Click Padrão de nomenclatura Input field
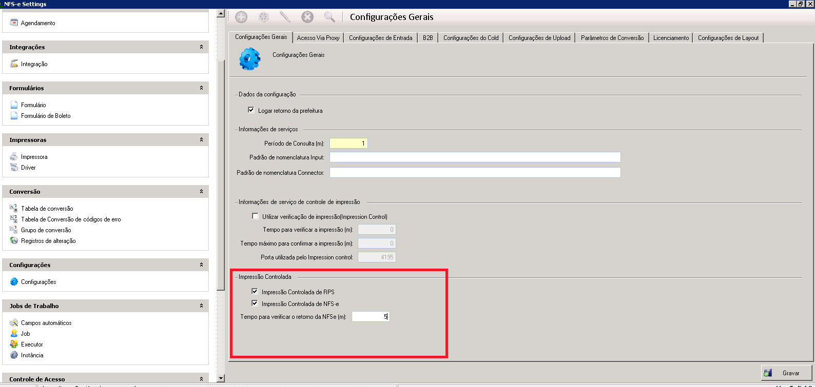Image resolution: width=815 pixels, height=387 pixels. (475, 157)
